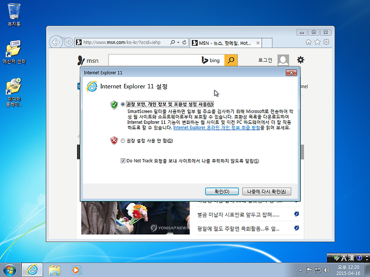
Task: Click the taskbar clock and date
Action: tap(348, 270)
